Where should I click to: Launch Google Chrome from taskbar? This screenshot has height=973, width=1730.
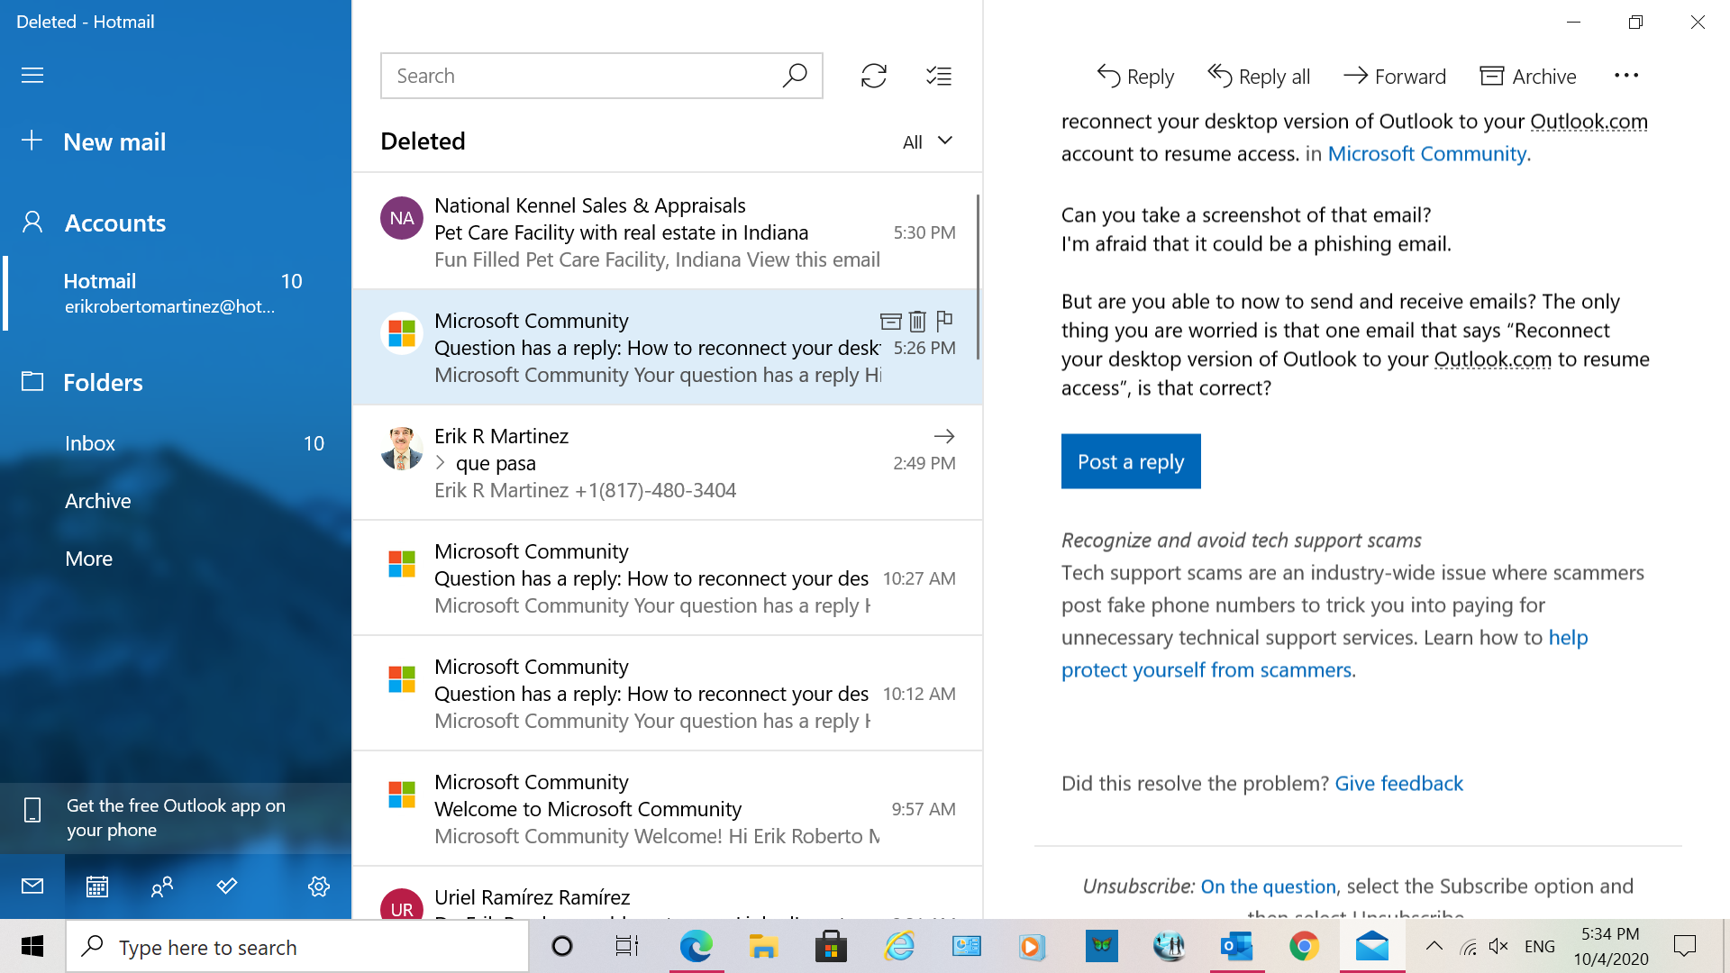[1304, 946]
